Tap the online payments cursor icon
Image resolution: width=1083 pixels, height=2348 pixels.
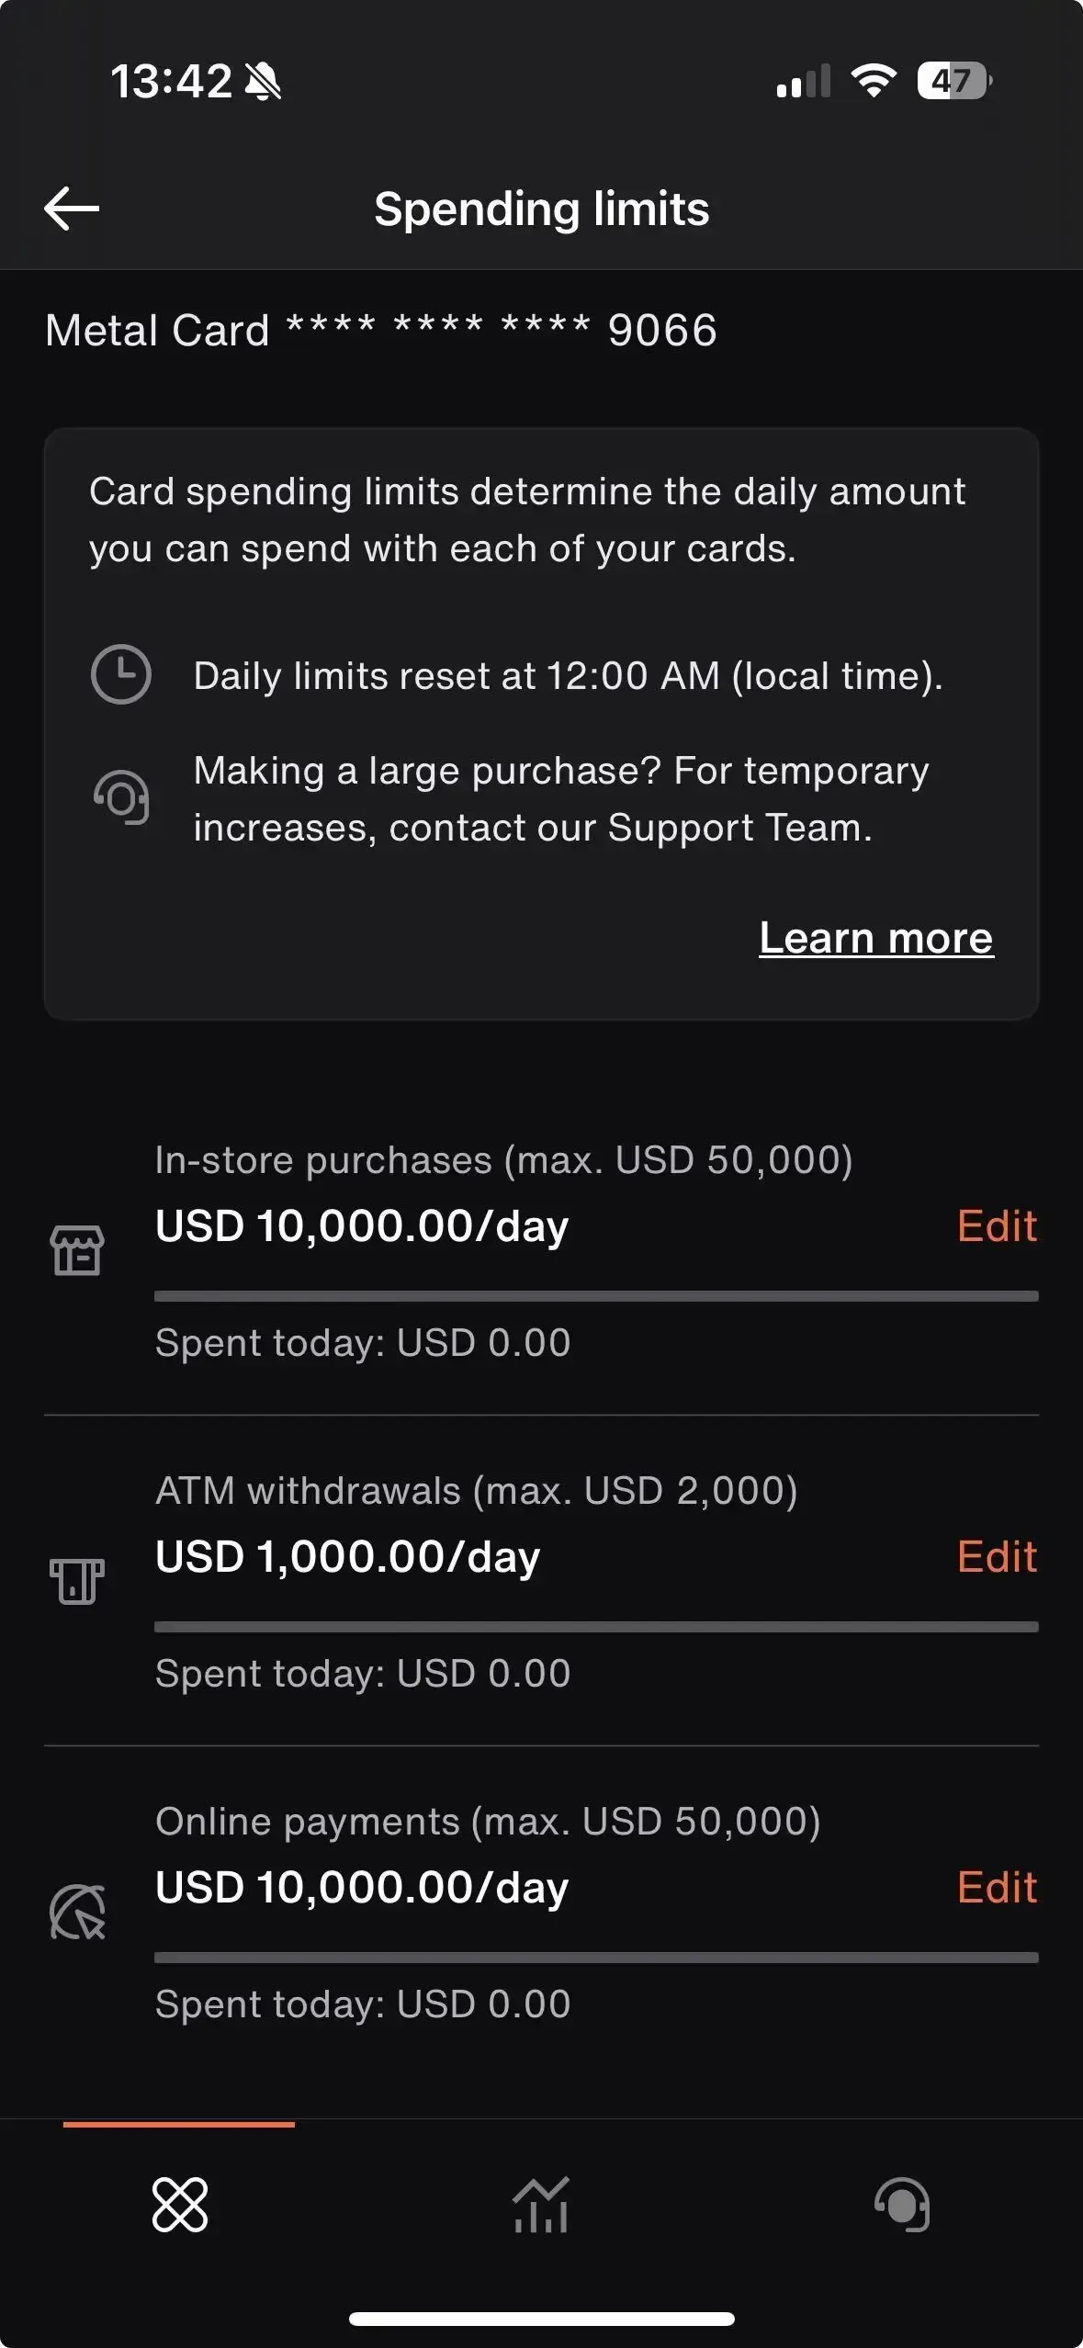(x=77, y=1912)
